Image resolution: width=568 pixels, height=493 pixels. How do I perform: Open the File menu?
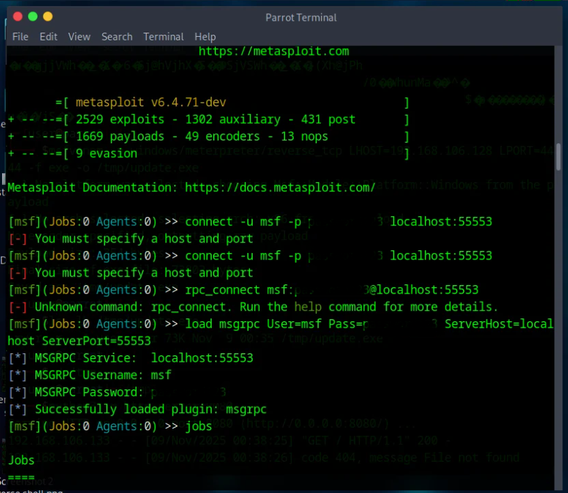click(20, 37)
